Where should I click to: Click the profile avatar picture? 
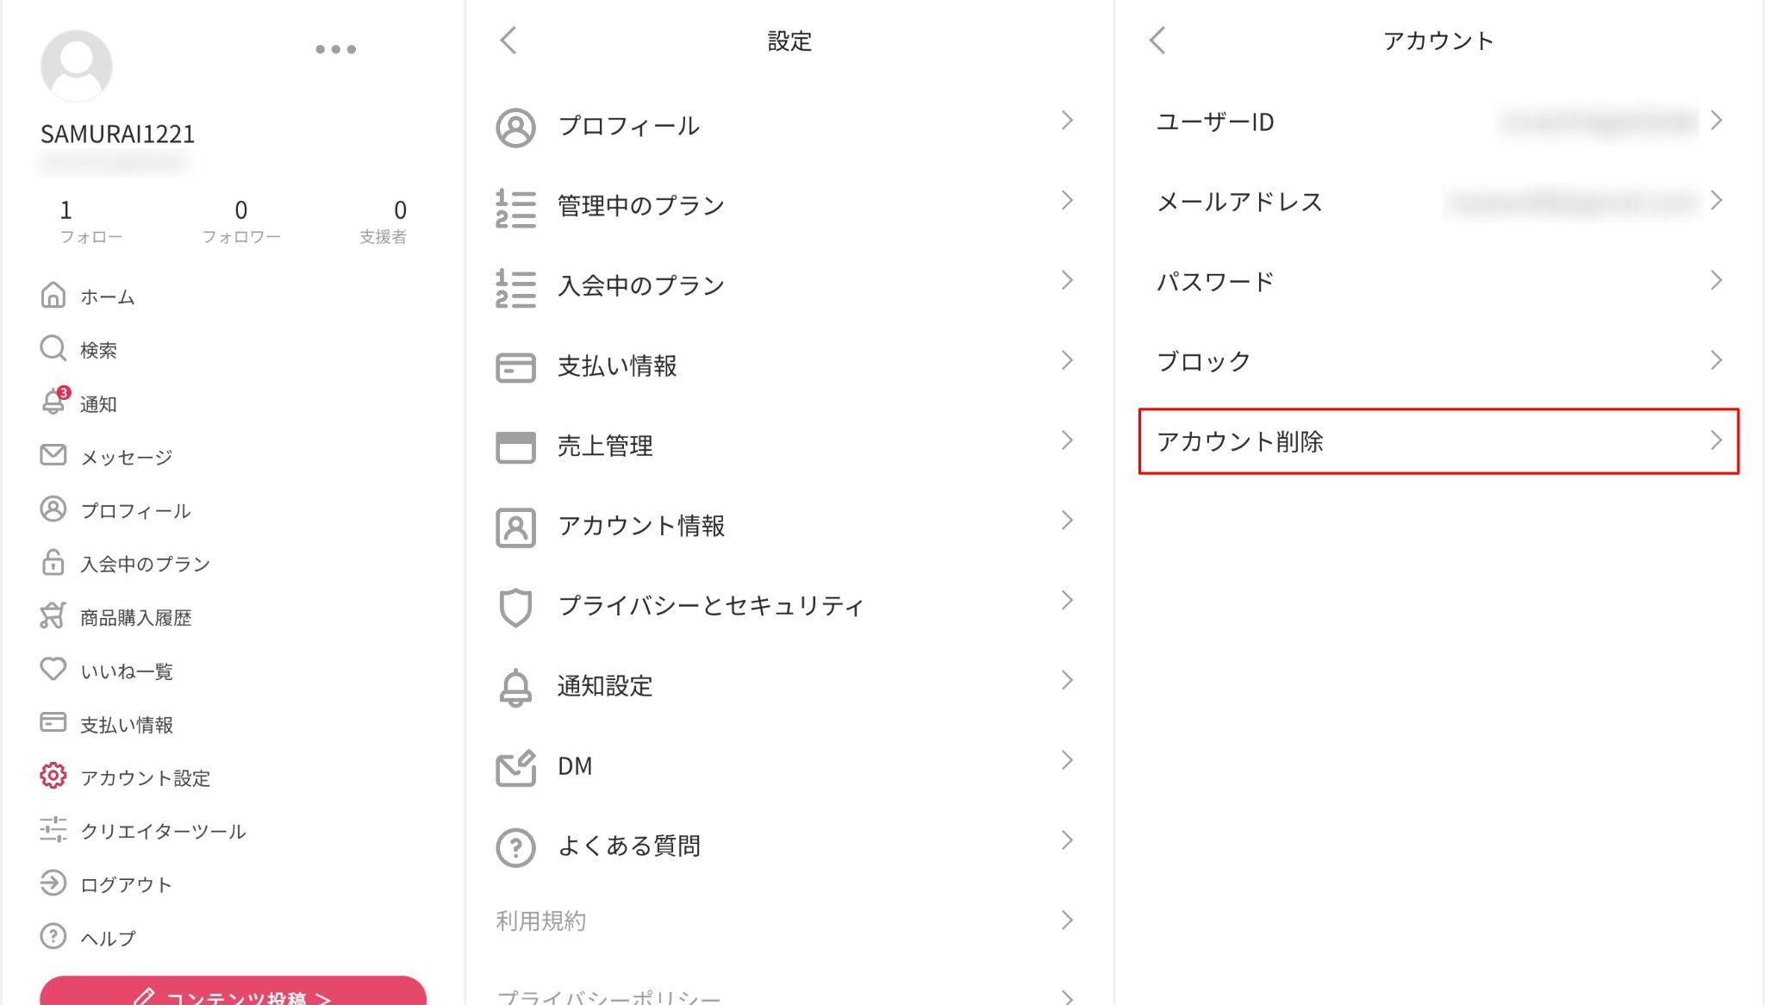click(77, 66)
